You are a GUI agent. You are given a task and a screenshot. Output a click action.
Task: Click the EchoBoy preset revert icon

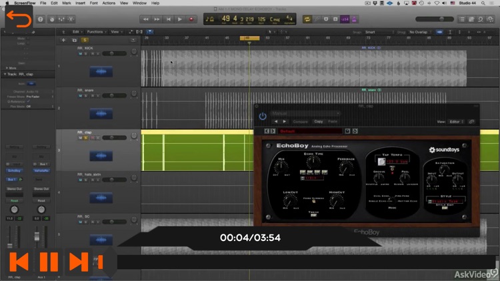355,131
